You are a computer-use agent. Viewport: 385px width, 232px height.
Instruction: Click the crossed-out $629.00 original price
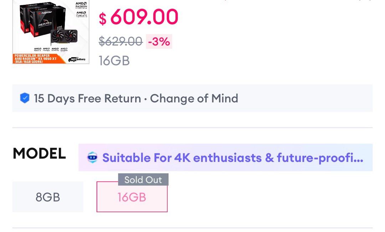click(120, 42)
